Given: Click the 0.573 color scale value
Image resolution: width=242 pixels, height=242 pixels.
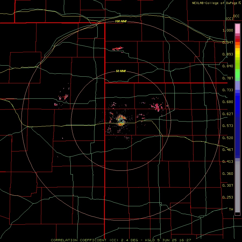Looking at the screenshot, I should [x=228, y=126].
